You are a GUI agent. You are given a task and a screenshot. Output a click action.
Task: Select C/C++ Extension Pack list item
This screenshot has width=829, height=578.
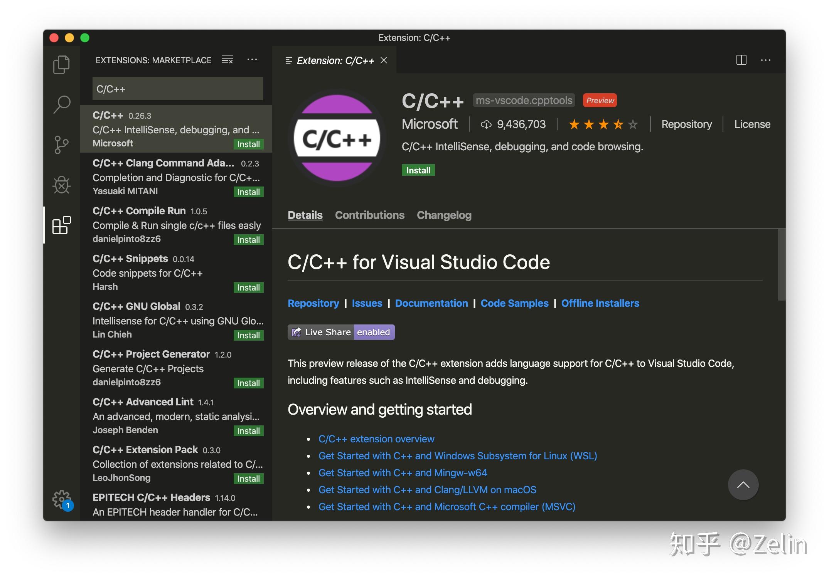coord(176,463)
